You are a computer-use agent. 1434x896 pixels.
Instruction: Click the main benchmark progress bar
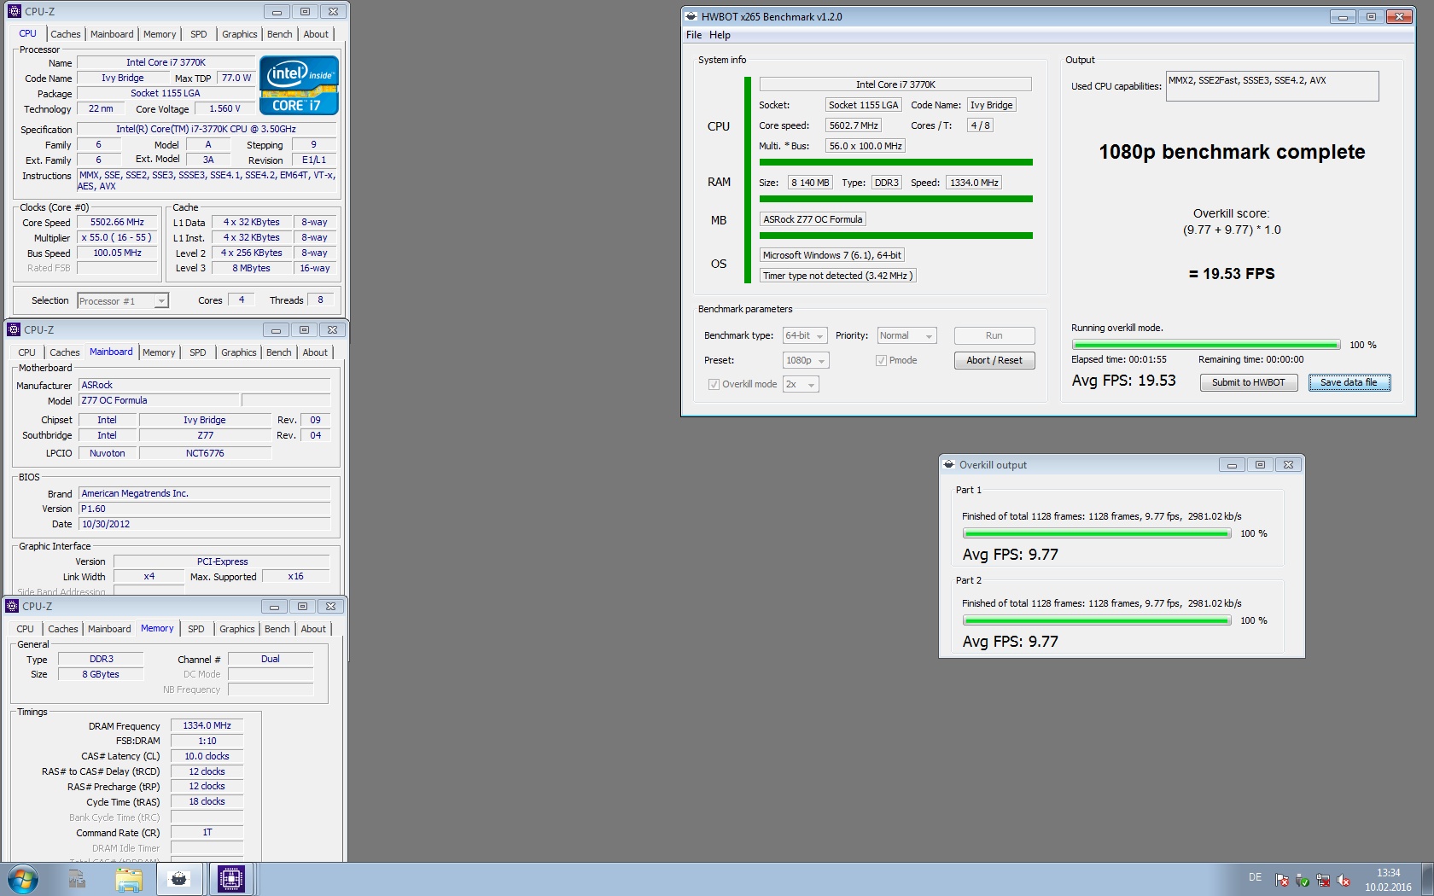(1205, 346)
